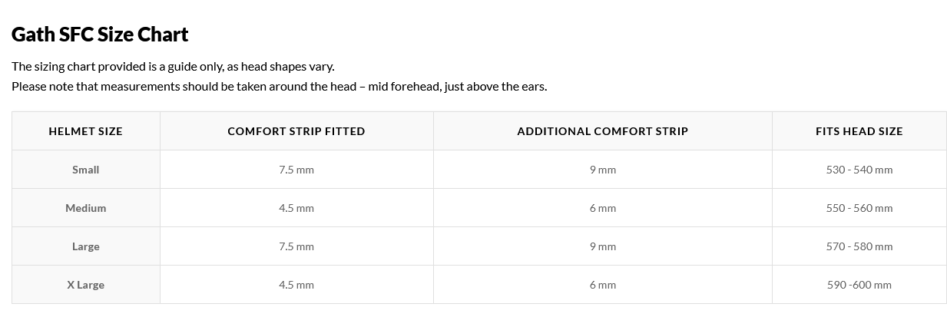947x317 pixels.
Task: Click the 590 -600 mm head size cell
Action: [859, 285]
